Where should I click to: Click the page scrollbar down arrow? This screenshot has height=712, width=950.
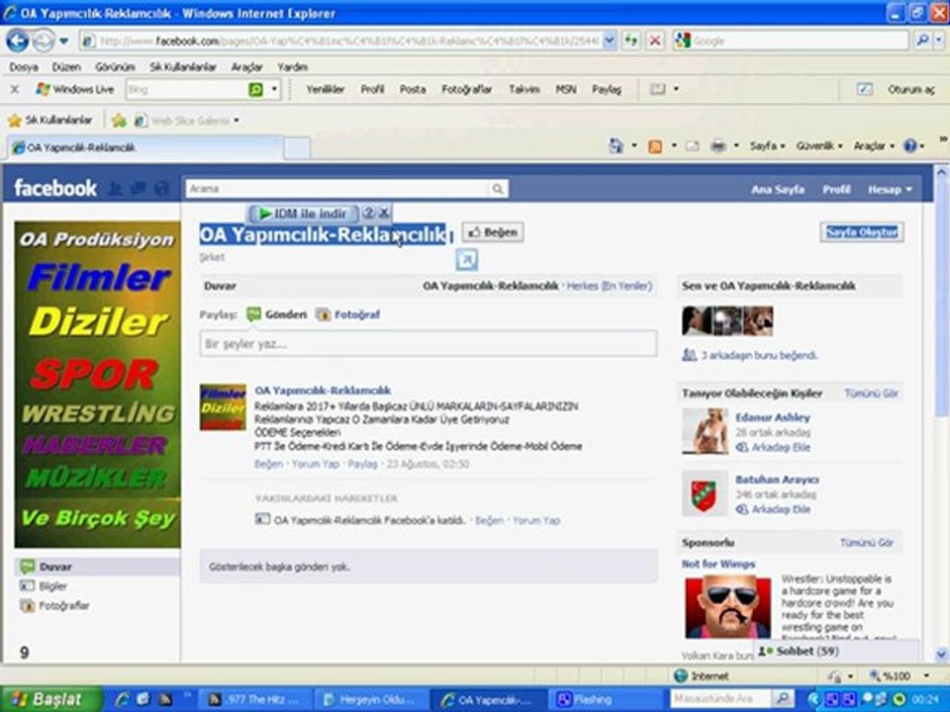point(941,654)
